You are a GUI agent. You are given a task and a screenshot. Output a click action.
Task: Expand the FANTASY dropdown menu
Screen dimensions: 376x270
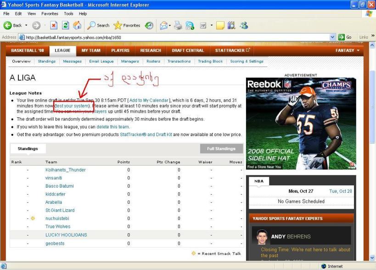(347, 51)
